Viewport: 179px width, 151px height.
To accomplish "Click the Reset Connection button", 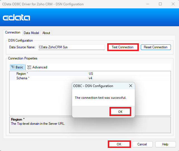I will [x=156, y=47].
